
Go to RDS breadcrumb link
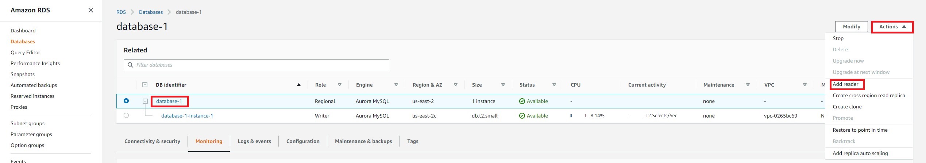click(121, 12)
